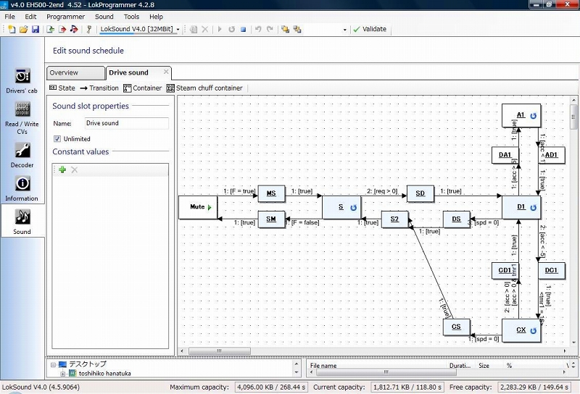Click grey X to remove constant value
This screenshot has height=394, width=580.
pyautogui.click(x=75, y=169)
